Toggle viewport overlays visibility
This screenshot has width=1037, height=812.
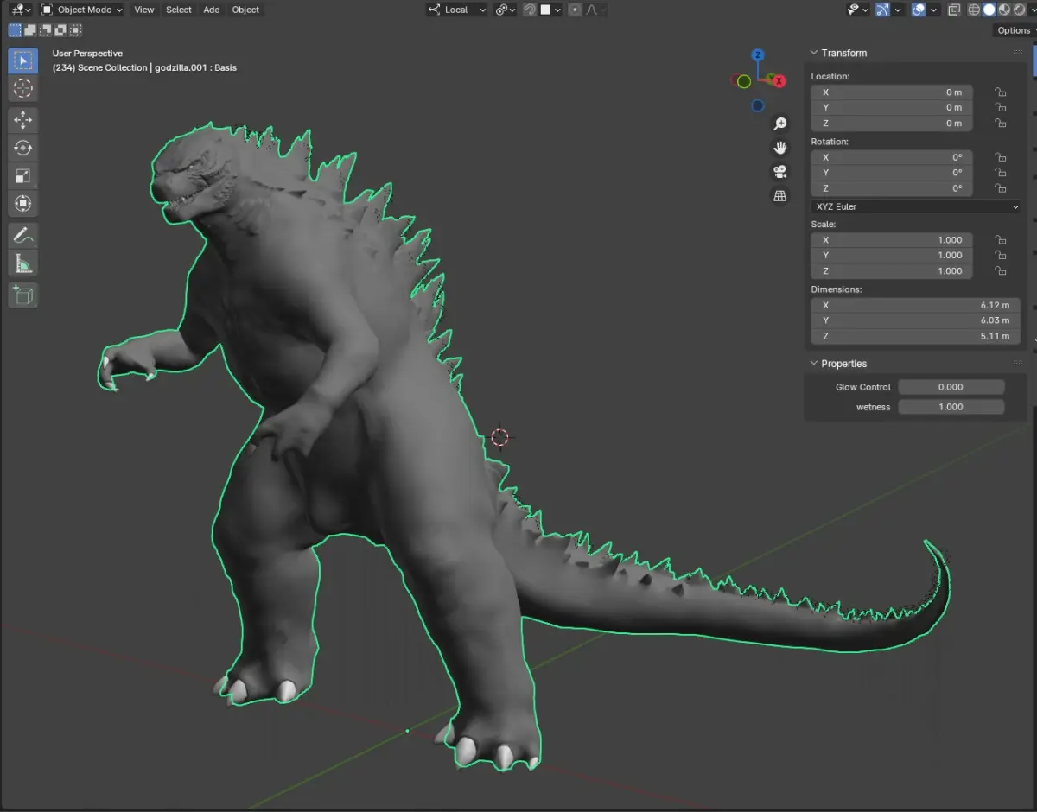[919, 10]
